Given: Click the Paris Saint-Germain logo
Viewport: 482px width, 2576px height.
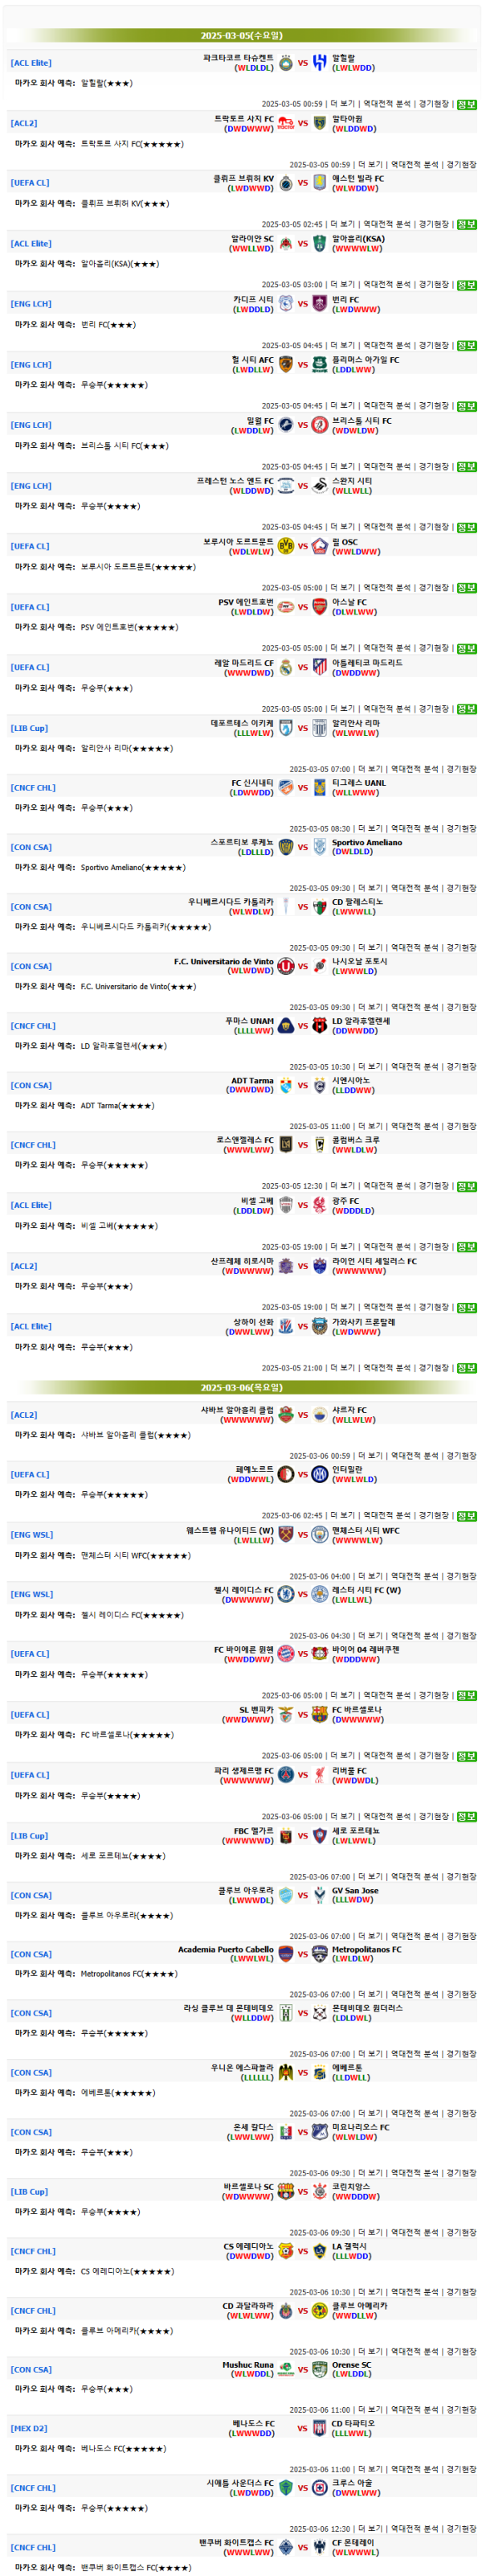Looking at the screenshot, I should click(x=285, y=1775).
